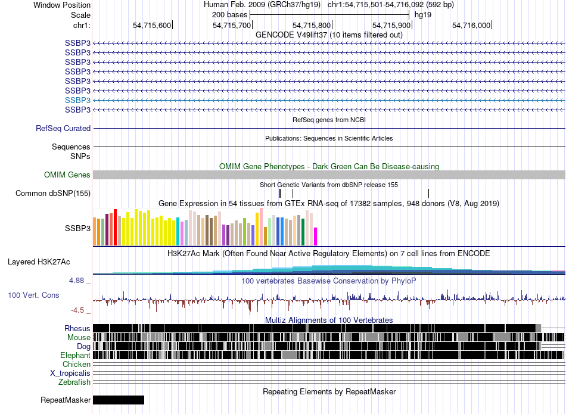
Task: Click the X_tropicalis species label
Action: (x=70, y=373)
